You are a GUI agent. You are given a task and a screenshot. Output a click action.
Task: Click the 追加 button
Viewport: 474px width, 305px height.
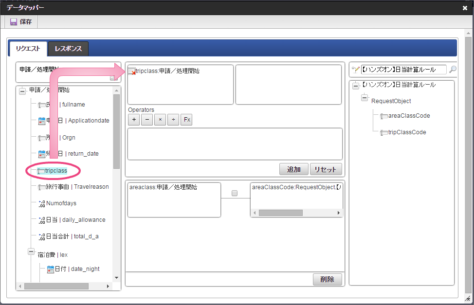pos(293,169)
